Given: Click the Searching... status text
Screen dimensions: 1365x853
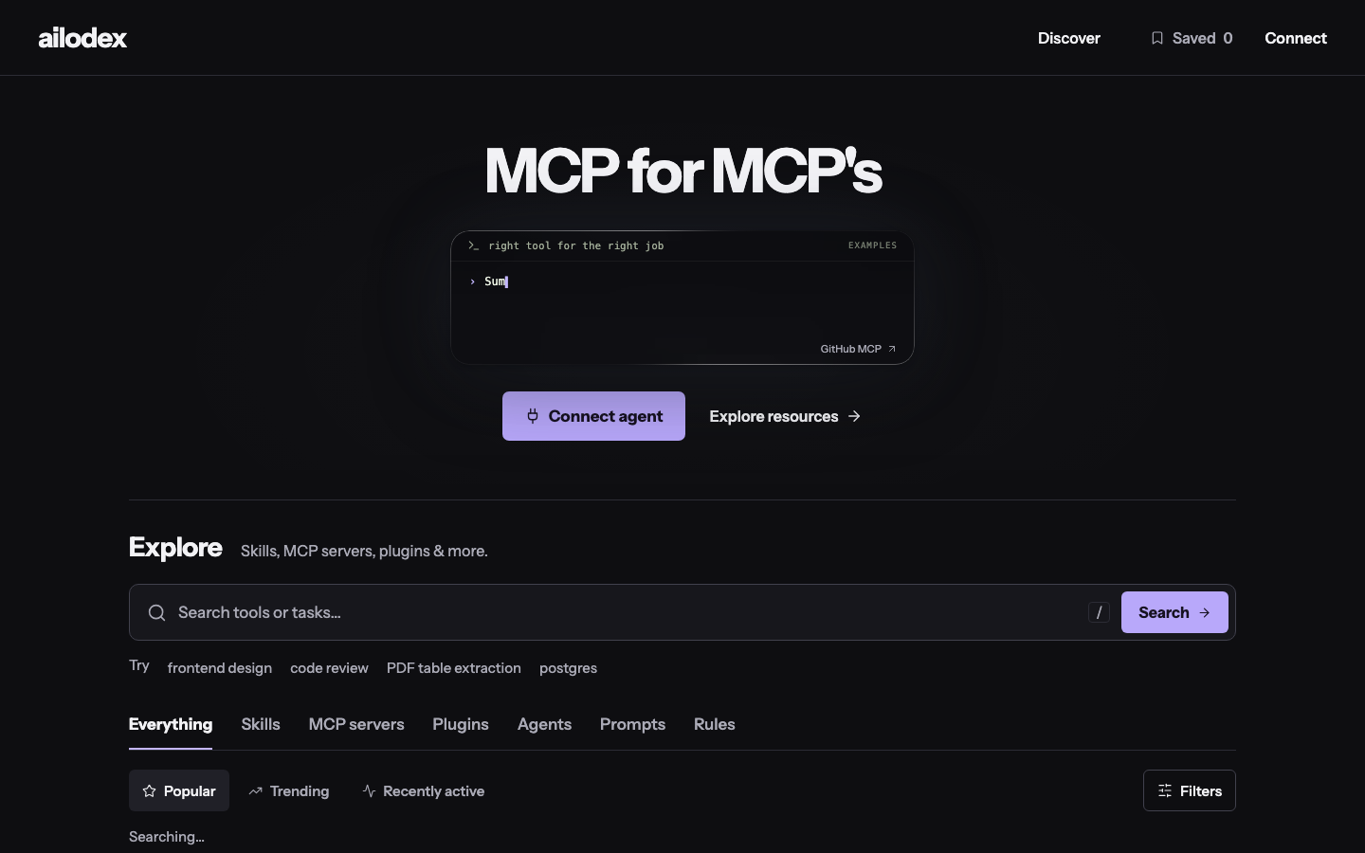Looking at the screenshot, I should [x=167, y=837].
